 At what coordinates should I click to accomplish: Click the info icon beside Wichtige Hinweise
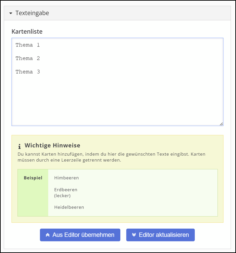pyautogui.click(x=20, y=146)
